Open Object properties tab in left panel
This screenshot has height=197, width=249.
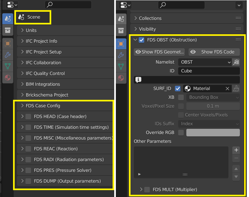pyautogui.click(x=8, y=43)
